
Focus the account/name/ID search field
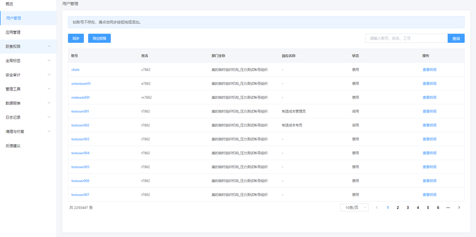point(406,38)
